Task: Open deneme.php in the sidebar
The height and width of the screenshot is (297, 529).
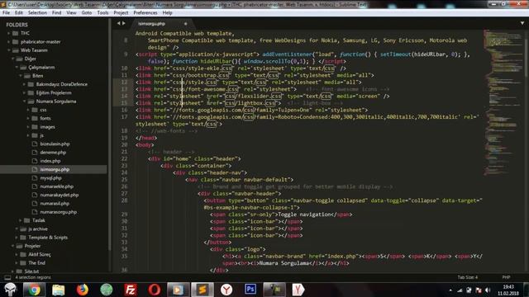Action: tap(53, 153)
